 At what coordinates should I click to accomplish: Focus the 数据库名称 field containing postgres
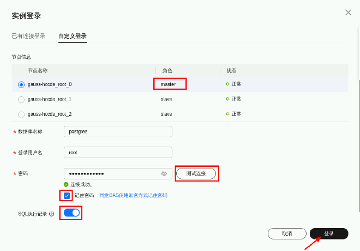118,131
